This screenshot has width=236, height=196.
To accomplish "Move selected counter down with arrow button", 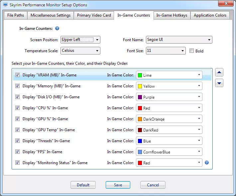I will pyautogui.click(x=219, y=83).
